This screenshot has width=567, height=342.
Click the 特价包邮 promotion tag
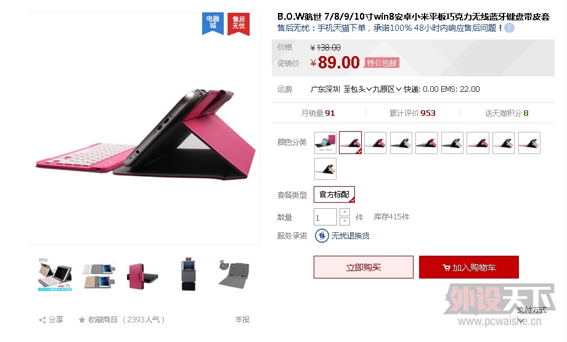click(382, 63)
